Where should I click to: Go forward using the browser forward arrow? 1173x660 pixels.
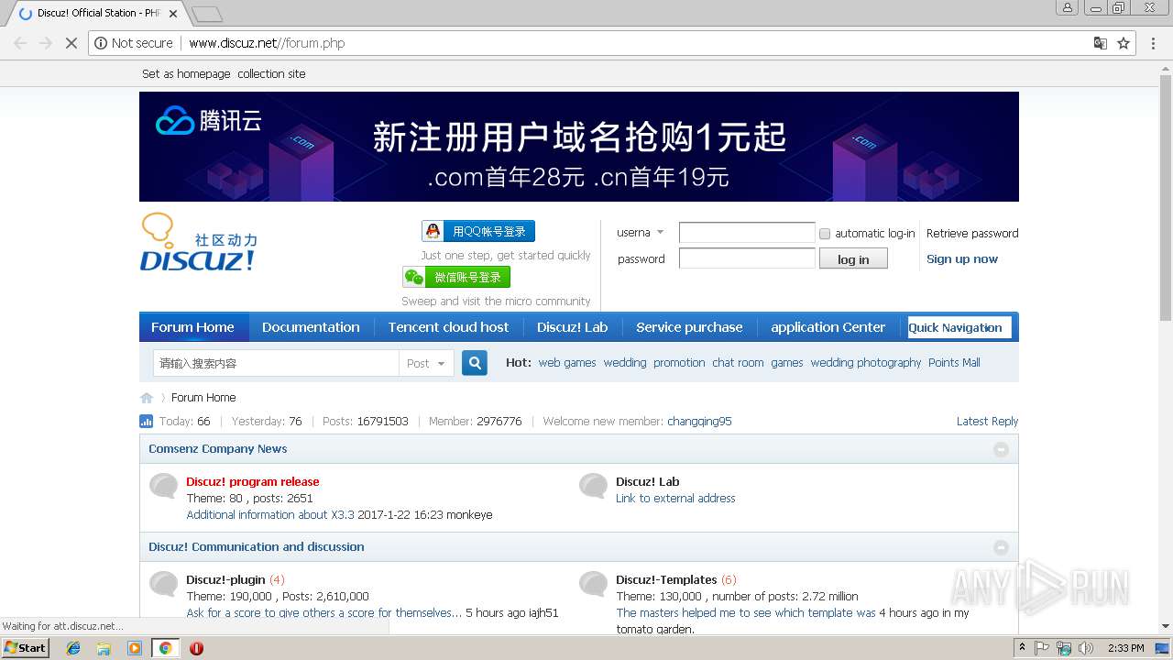point(45,43)
